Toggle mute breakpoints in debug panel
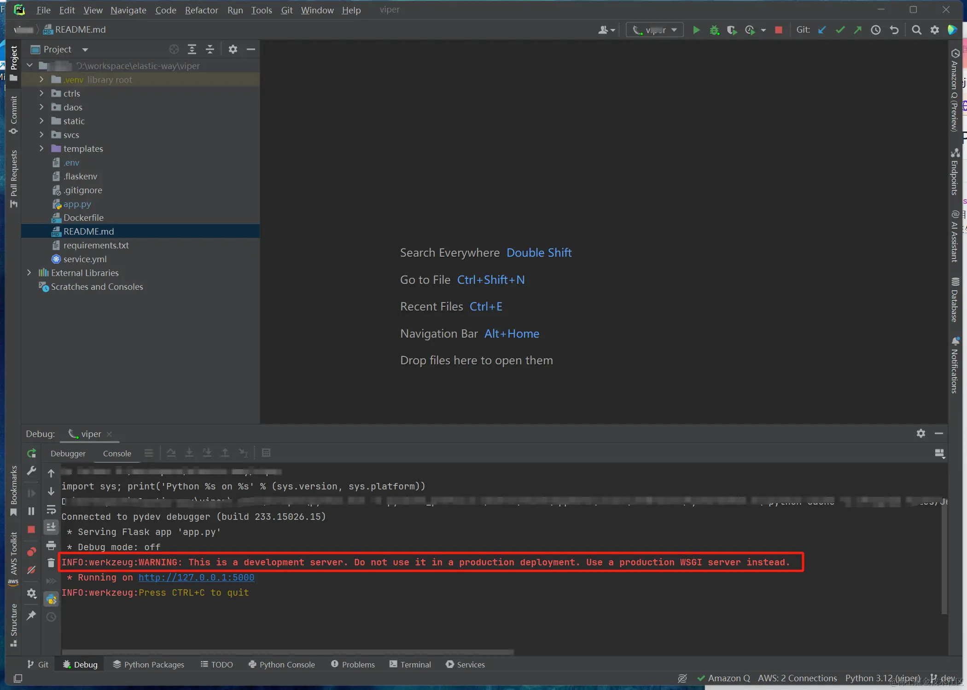 coord(31,570)
